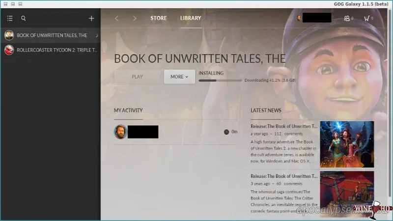Open the shopping cart icon

click(366, 18)
